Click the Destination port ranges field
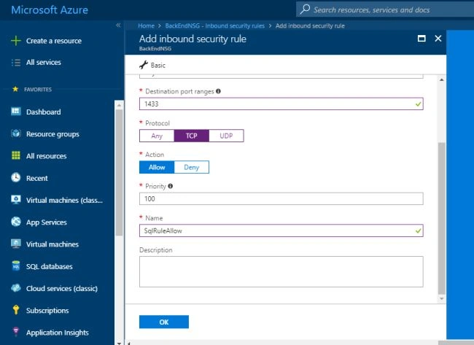This screenshot has height=345, width=474. (x=281, y=104)
